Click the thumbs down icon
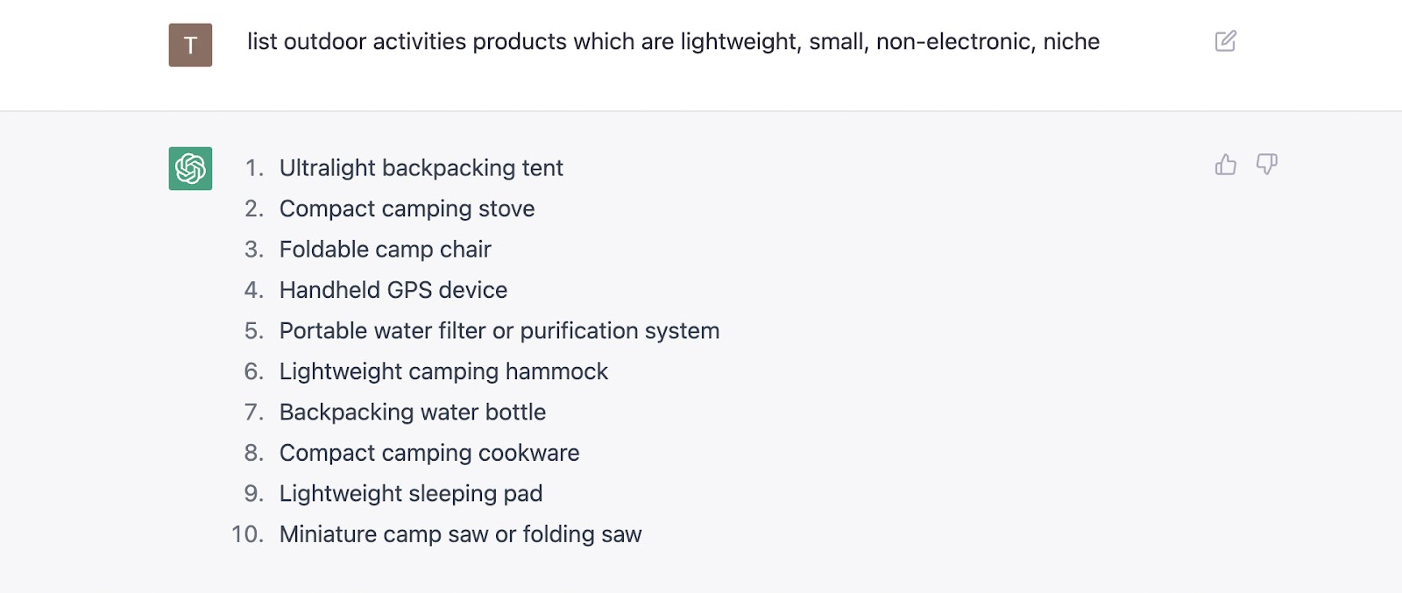 1267,165
